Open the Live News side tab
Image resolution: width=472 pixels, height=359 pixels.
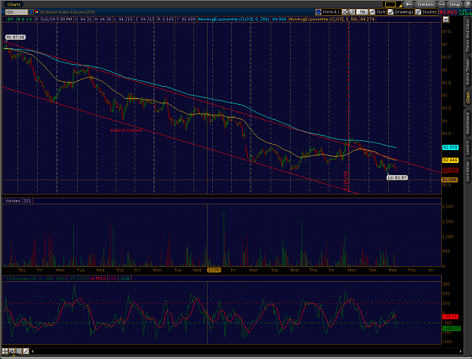pyautogui.click(x=467, y=171)
